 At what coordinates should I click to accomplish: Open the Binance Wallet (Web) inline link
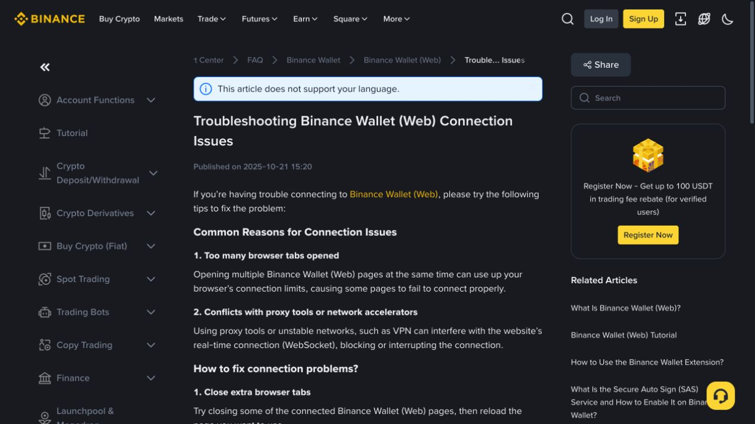pyautogui.click(x=394, y=194)
